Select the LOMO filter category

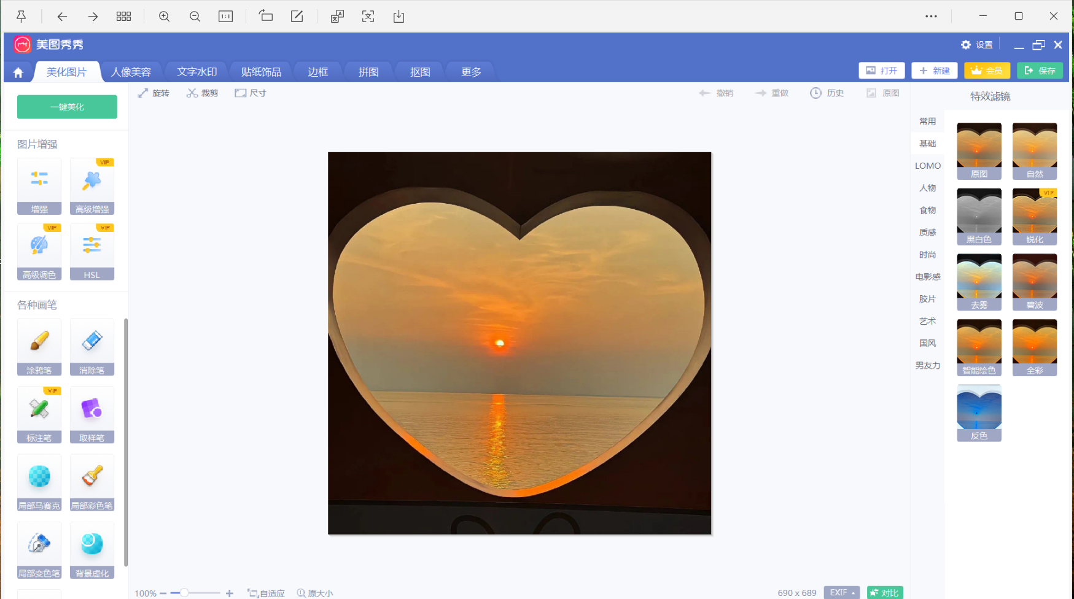[927, 166]
